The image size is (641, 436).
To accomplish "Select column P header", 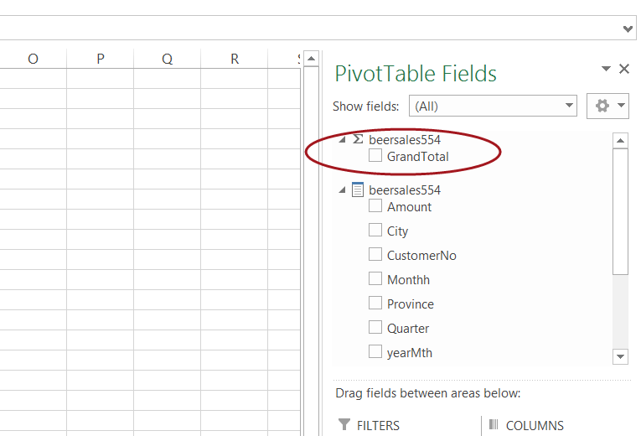I will pos(101,59).
